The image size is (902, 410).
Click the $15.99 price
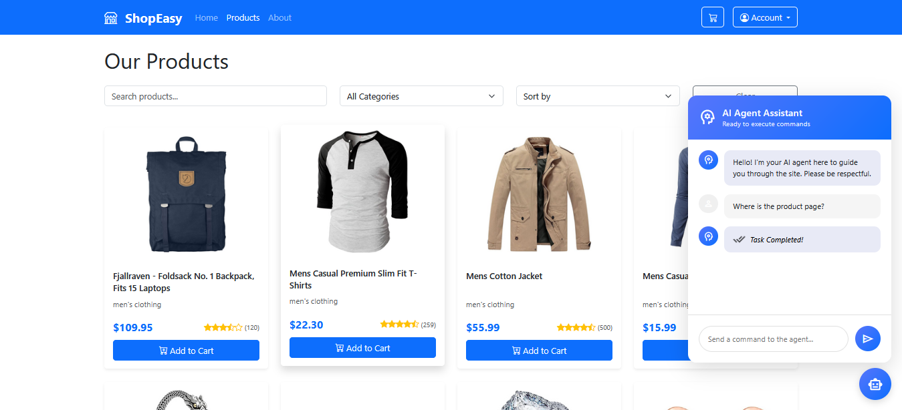(659, 327)
